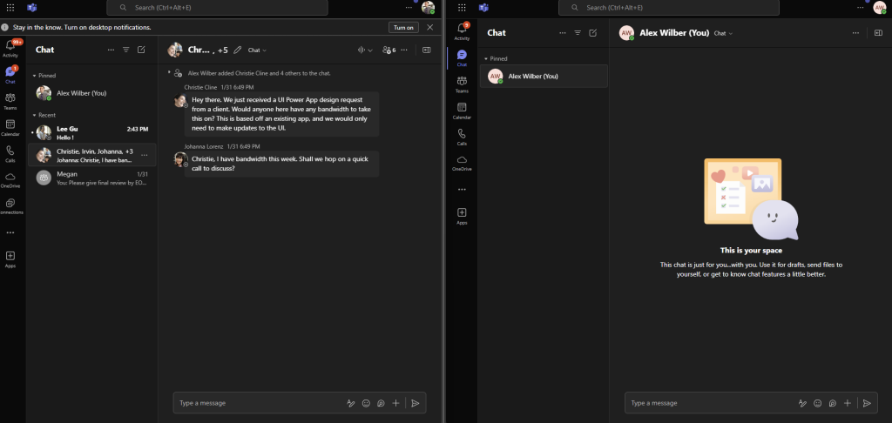
Task: Open chat list options in right window
Action: 563,33
